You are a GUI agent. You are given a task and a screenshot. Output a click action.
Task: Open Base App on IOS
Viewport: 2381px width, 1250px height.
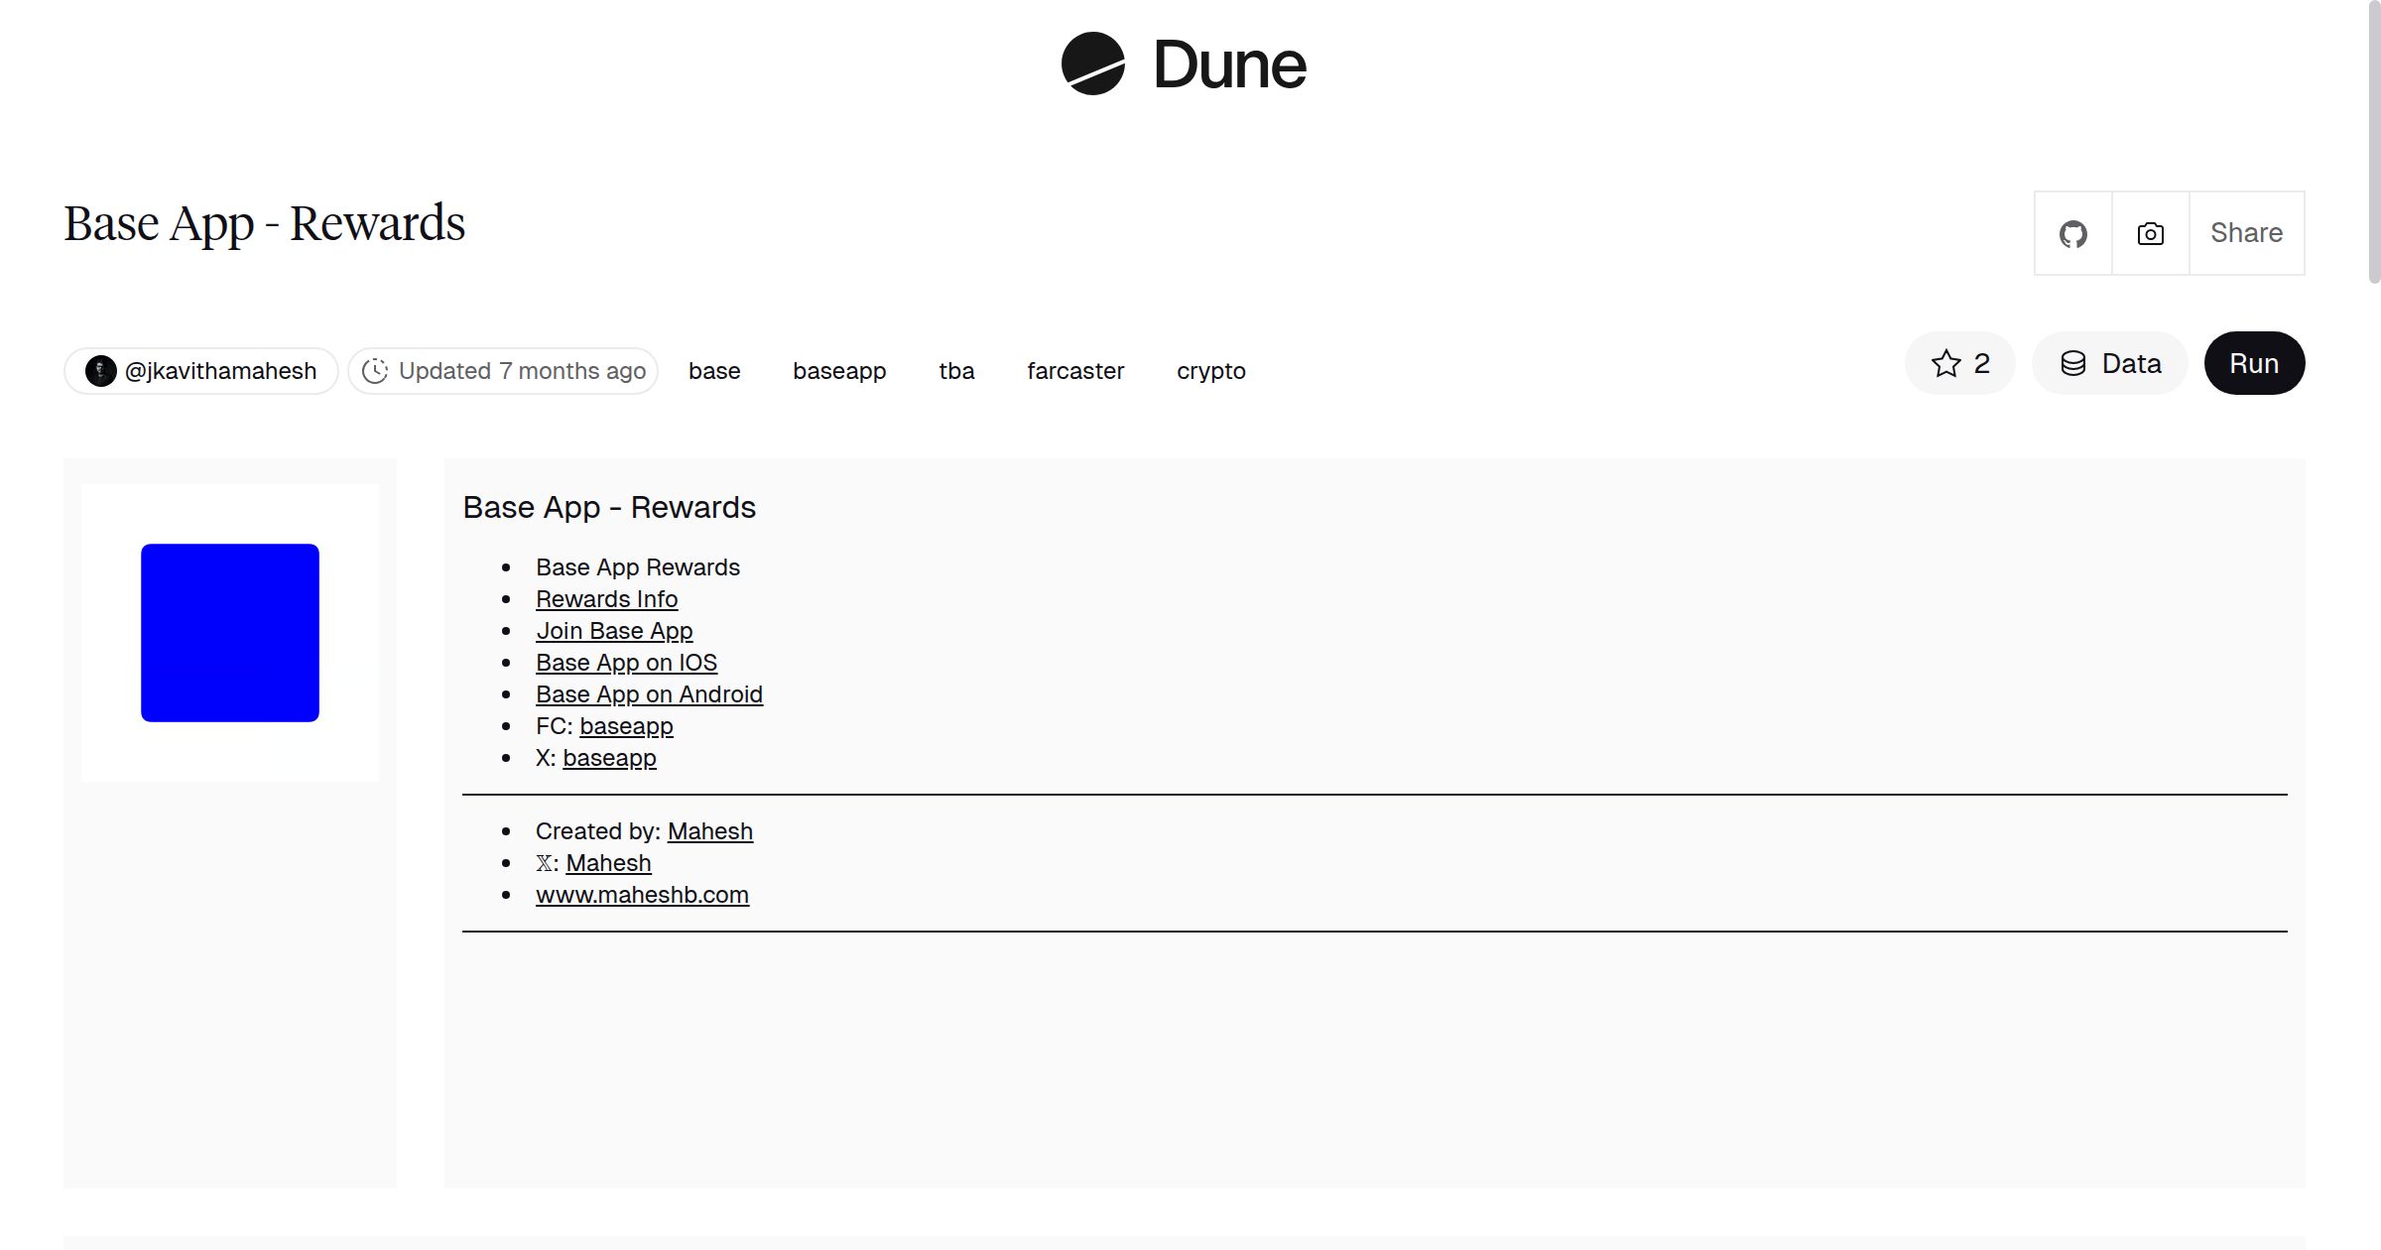pyautogui.click(x=627, y=663)
